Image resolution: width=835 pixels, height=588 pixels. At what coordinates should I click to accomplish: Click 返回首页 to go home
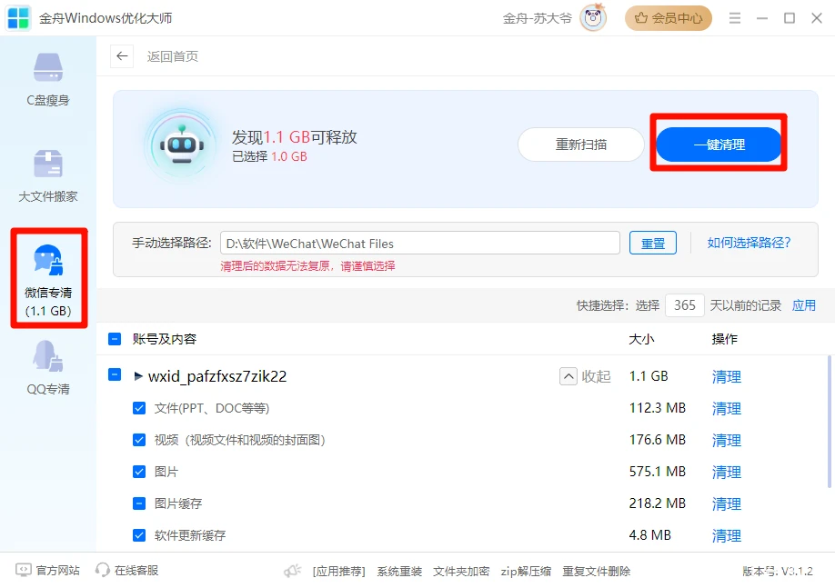pos(173,56)
